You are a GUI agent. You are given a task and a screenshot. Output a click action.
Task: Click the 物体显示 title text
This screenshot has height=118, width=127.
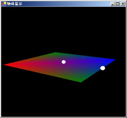pyautogui.click(x=14, y=4)
